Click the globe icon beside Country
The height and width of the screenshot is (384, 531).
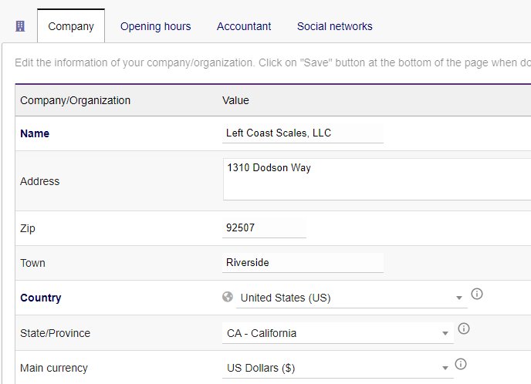[x=227, y=298]
